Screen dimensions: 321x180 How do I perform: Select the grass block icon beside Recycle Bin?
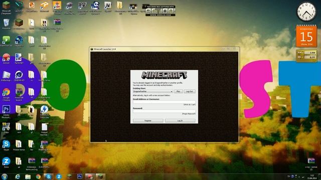[19, 23]
